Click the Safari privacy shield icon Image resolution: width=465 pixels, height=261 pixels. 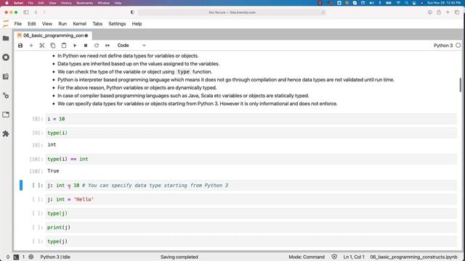pos(132,12)
